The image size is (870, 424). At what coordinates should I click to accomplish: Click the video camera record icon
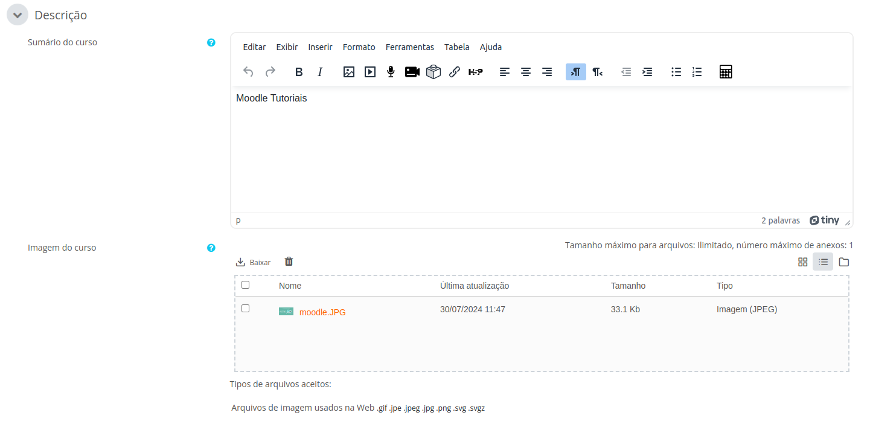(x=412, y=72)
